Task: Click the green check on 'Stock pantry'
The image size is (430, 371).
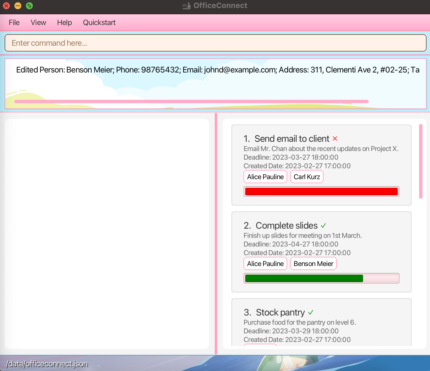Action: pos(311,312)
